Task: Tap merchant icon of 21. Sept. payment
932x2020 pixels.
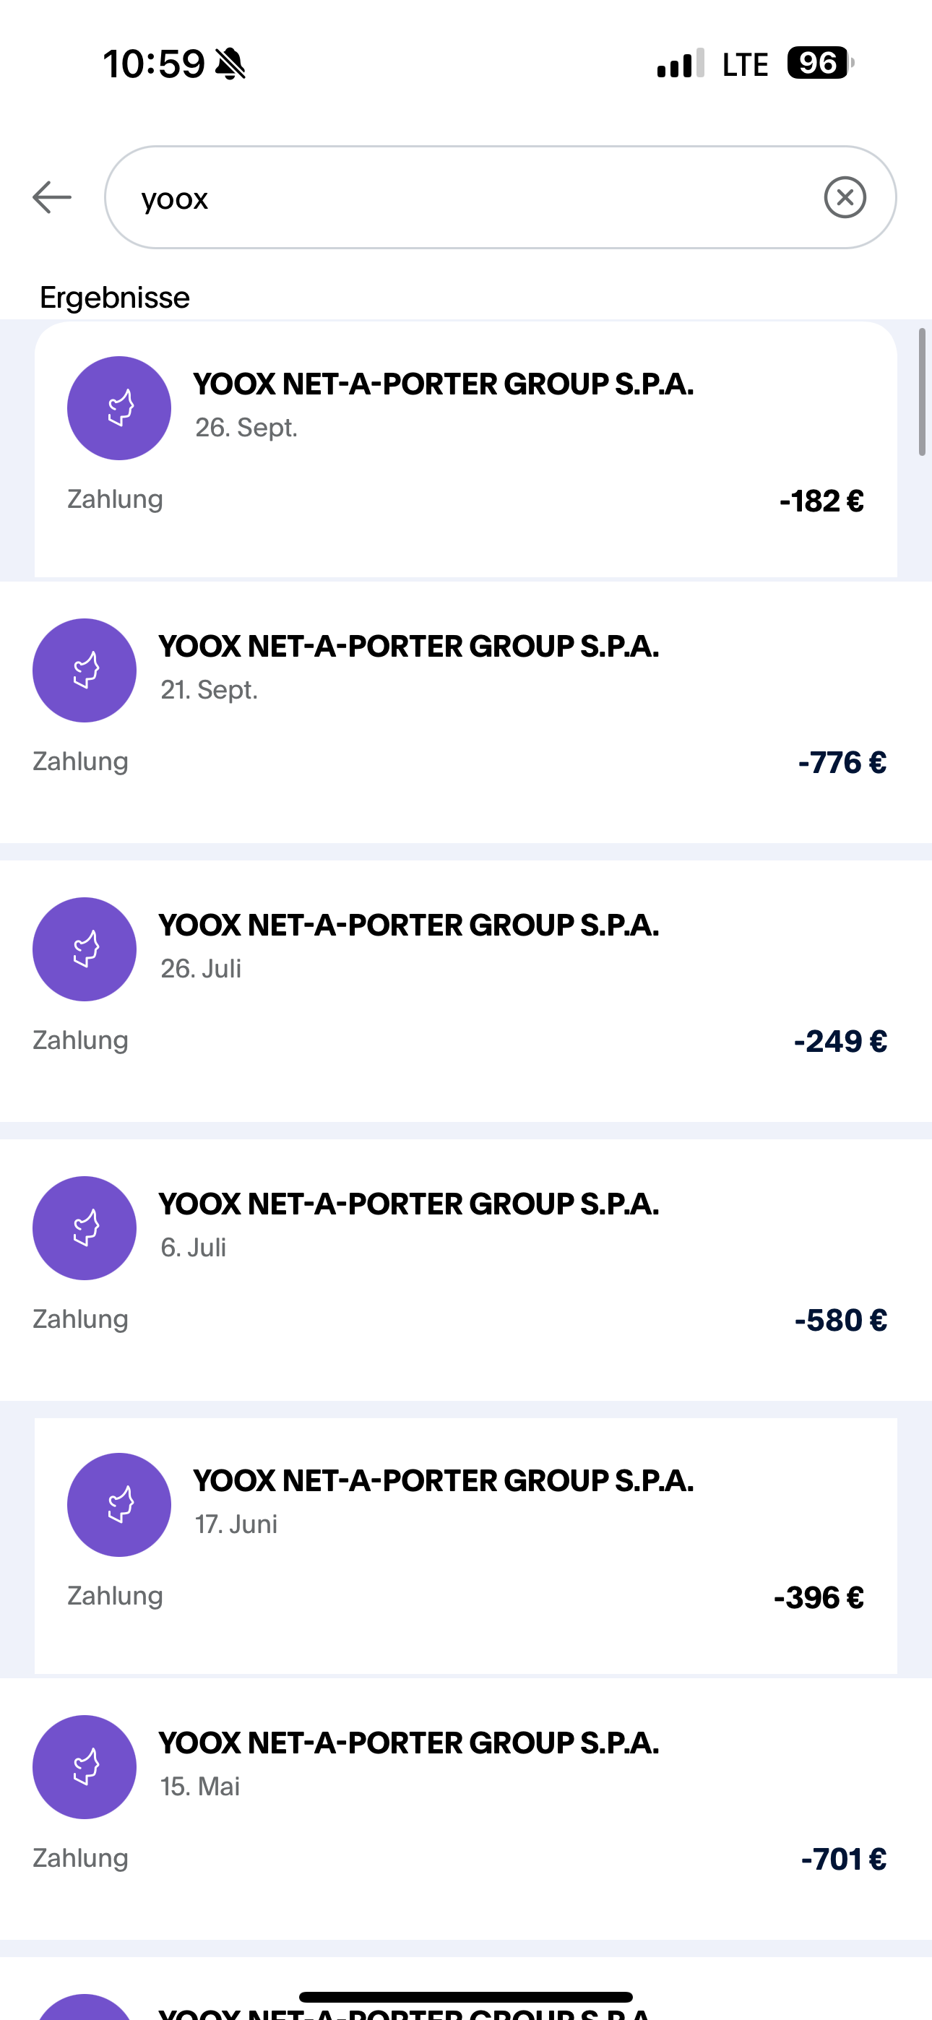Action: pos(85,670)
